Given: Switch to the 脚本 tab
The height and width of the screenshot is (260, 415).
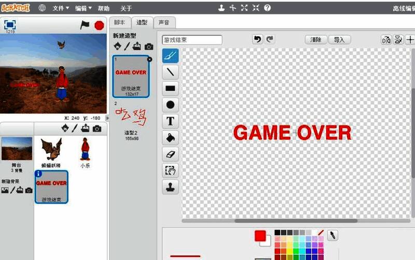Looking at the screenshot, I should (119, 22).
